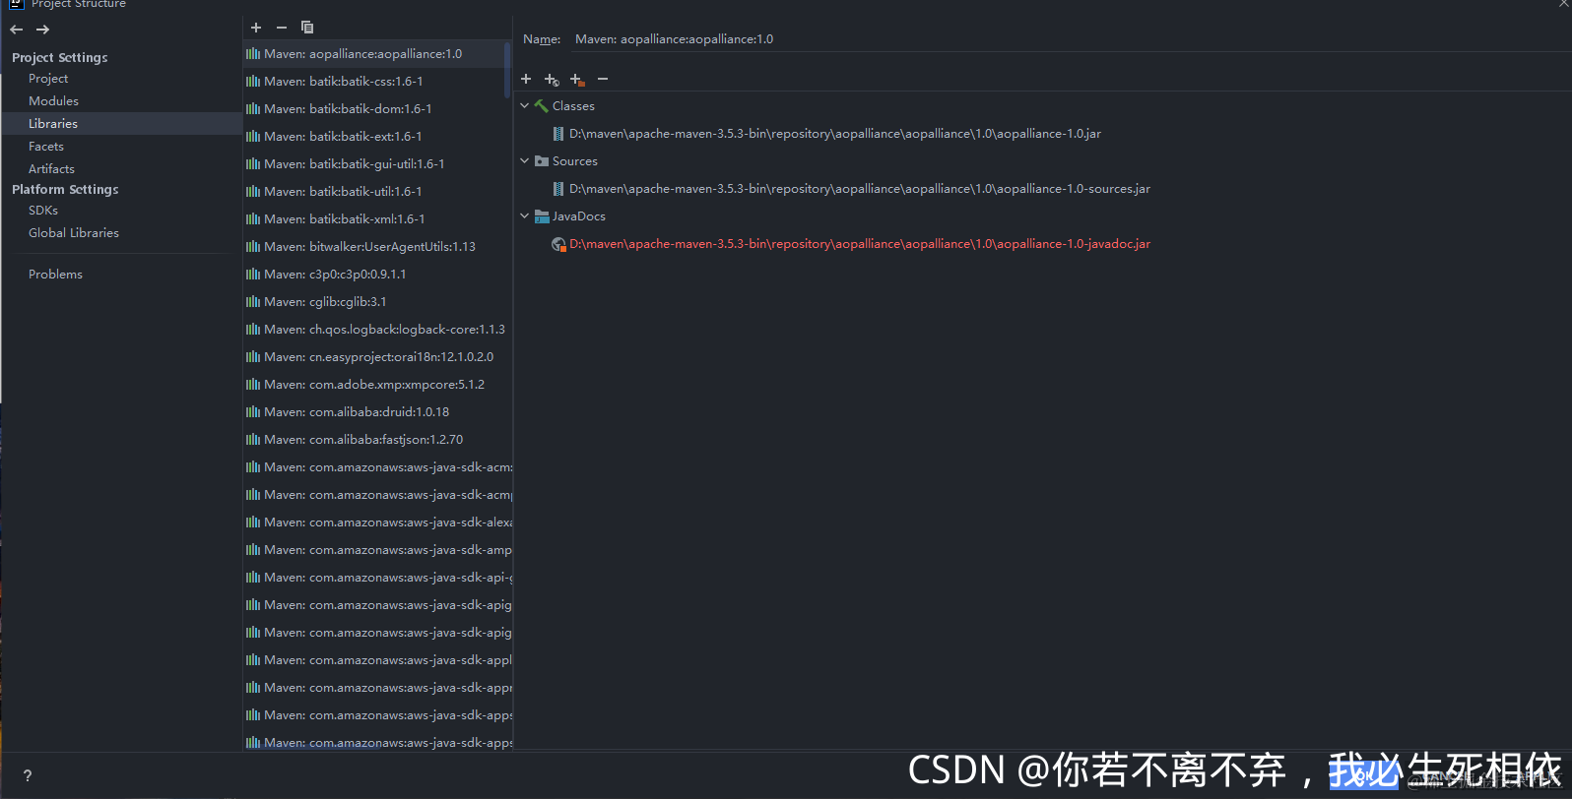
Task: Collapse the Sources node
Action: [525, 161]
